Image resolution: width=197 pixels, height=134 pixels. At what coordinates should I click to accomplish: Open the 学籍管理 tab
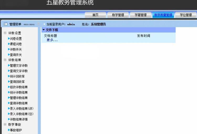tap(141, 15)
